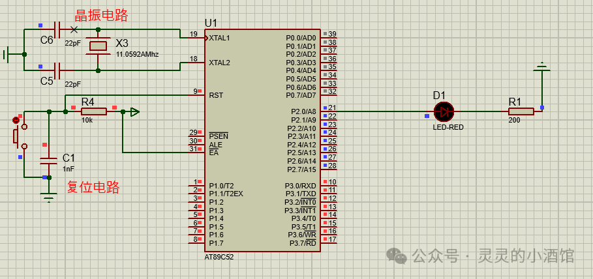Click pin number 19 at XTAL1
The image size is (593, 279).
[194, 34]
